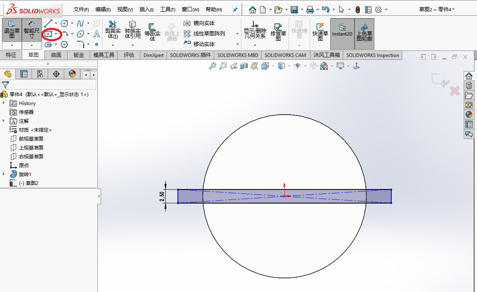Screen dimensions: 477x292
Task: Expand the History tree node
Action: [x=4, y=103]
